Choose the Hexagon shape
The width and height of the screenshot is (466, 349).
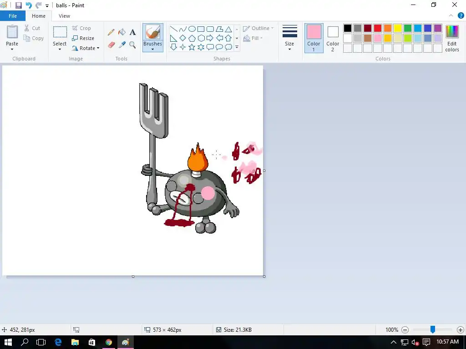201,38
